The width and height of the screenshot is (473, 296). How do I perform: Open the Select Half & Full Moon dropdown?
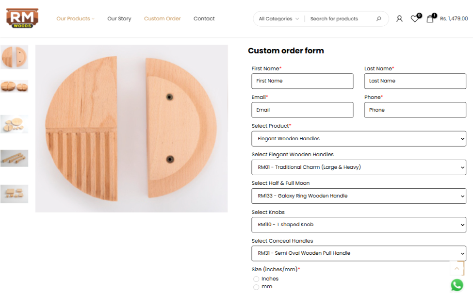point(359,196)
